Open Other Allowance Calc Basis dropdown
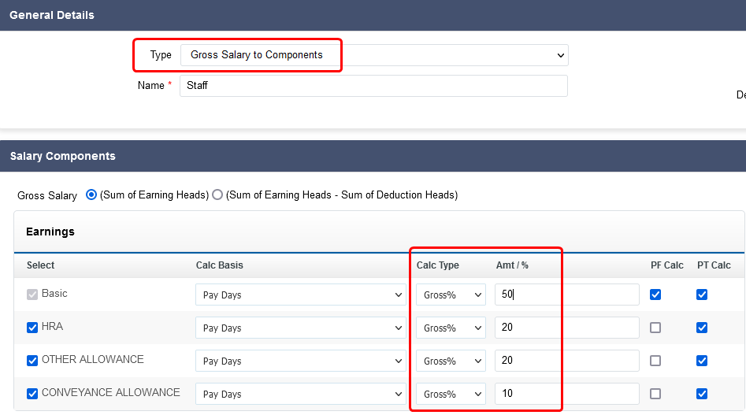This screenshot has width=746, height=415. (x=301, y=361)
